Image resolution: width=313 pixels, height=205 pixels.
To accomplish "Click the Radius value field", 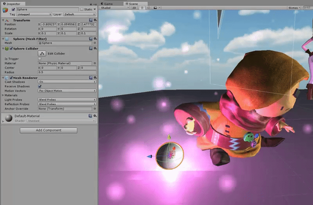I will [67, 72].
